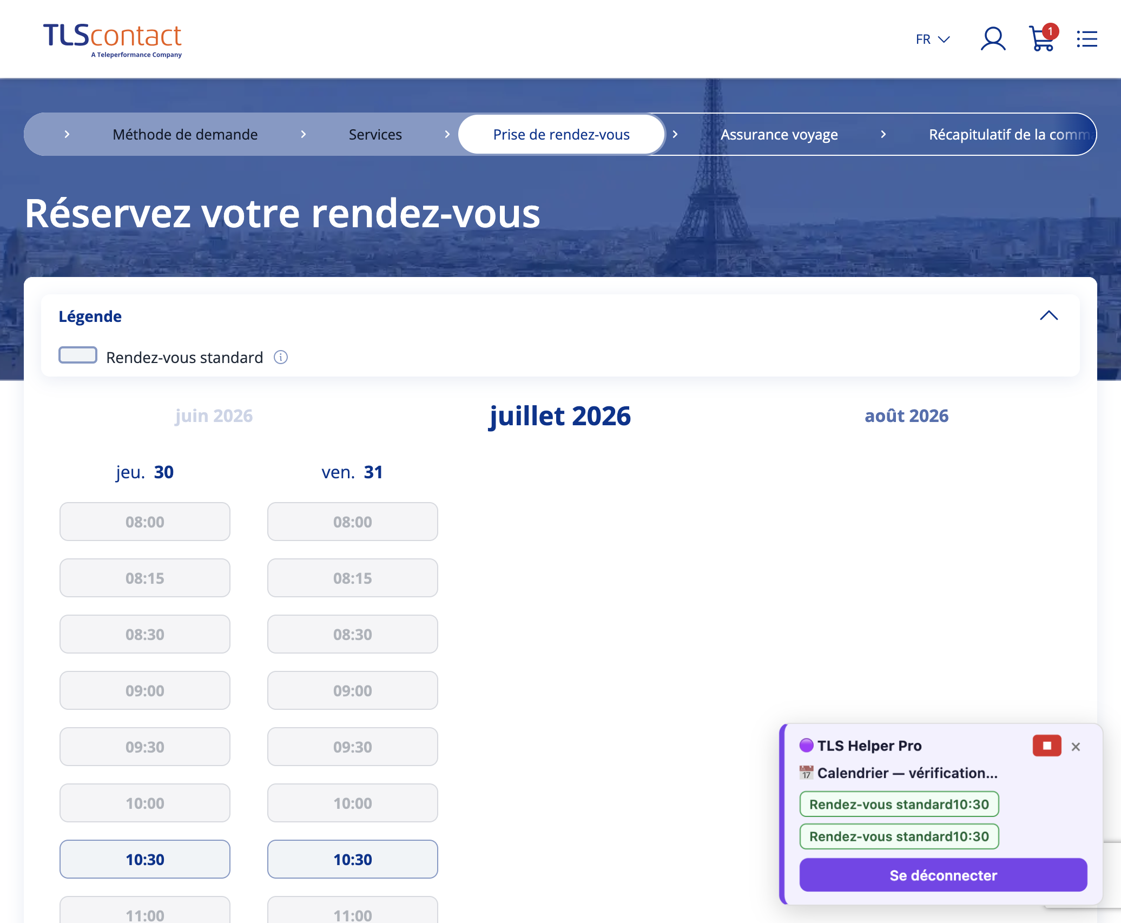Click 09:00 slot on ven. 31

353,690
